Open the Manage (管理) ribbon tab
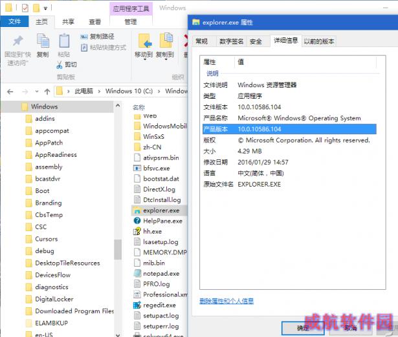 pyautogui.click(x=131, y=22)
